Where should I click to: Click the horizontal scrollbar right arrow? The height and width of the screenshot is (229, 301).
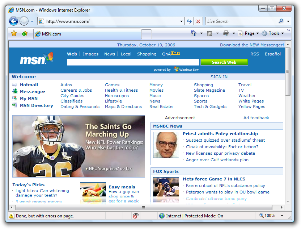(x=281, y=207)
